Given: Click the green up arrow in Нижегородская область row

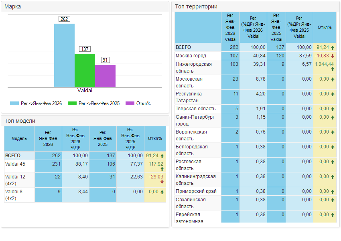Looking at the screenshot, I should (333, 69).
